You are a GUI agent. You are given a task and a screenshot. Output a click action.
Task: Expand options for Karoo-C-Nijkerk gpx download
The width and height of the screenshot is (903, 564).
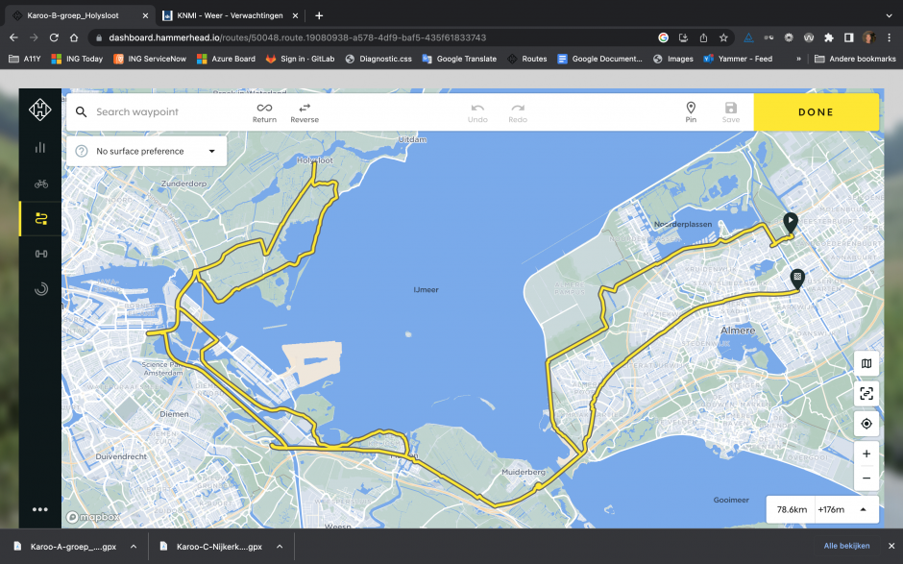tap(280, 547)
